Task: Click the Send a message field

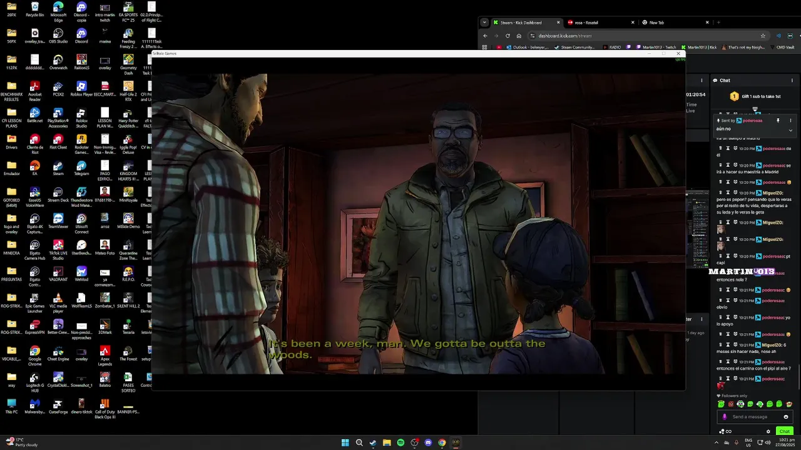Action: click(756, 417)
